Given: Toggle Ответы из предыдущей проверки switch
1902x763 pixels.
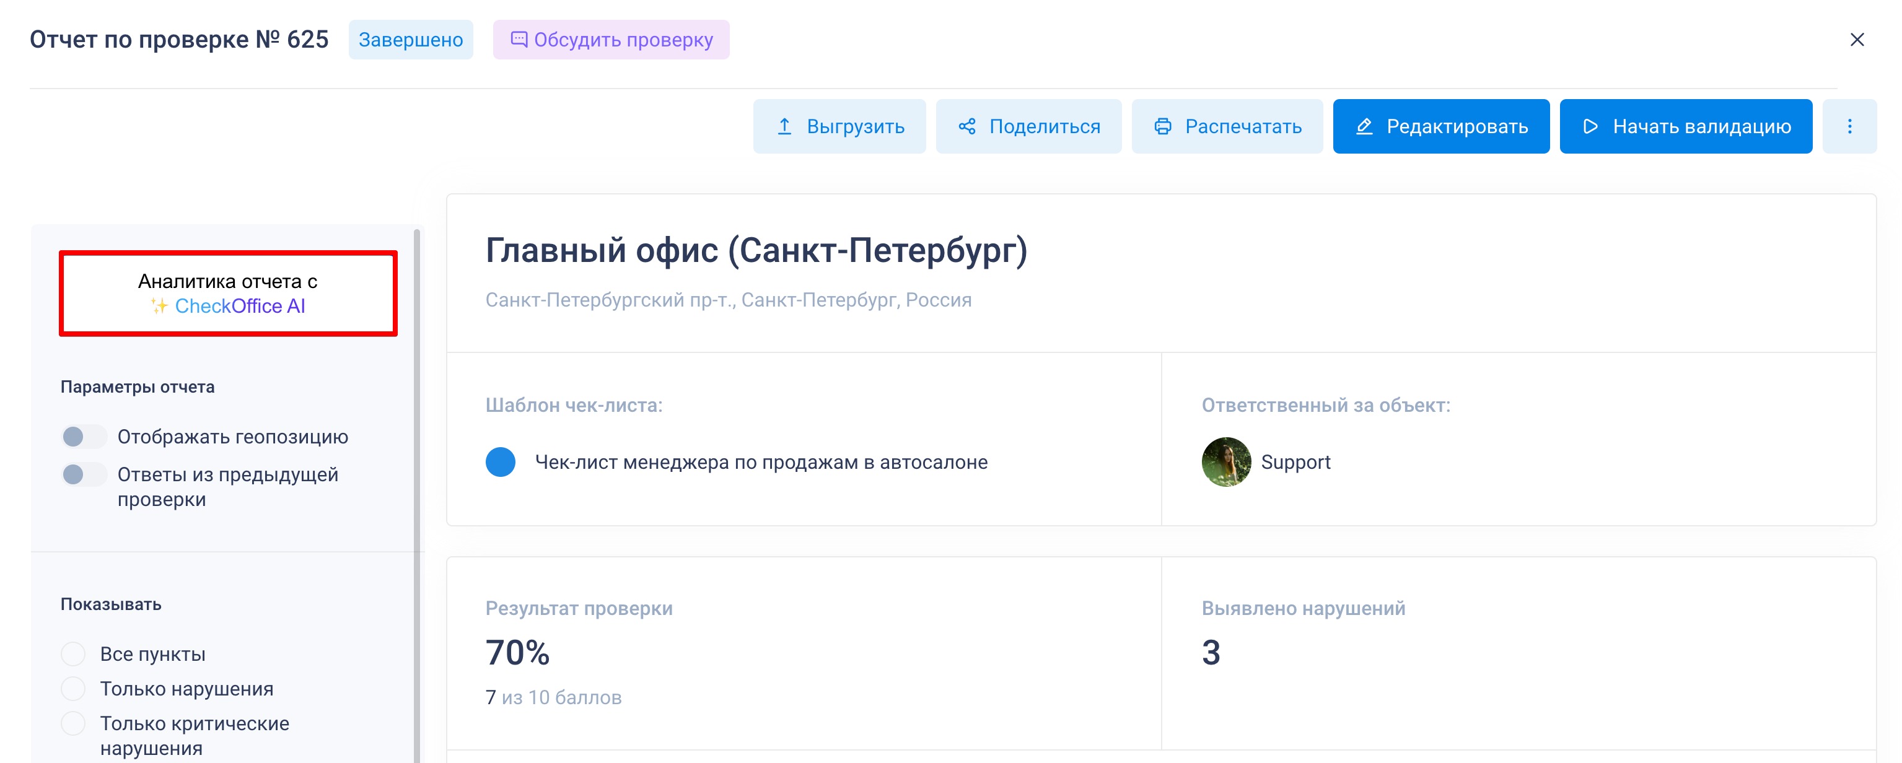Looking at the screenshot, I should tap(84, 474).
